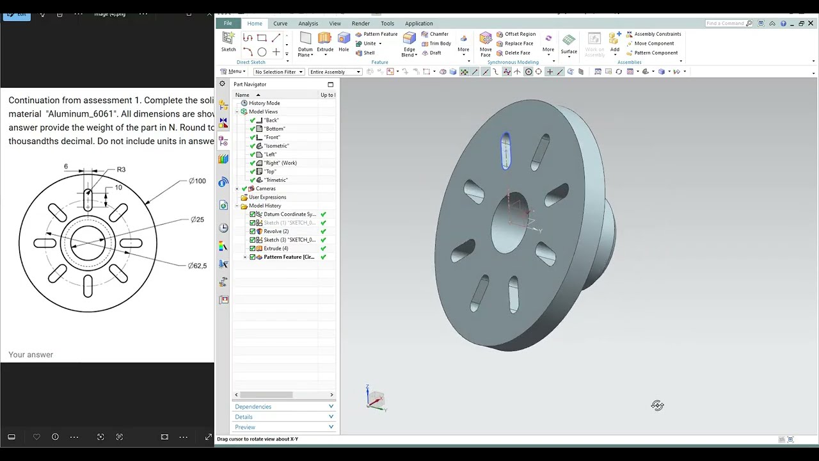Toggle Extrude (4) feature checkbox
The height and width of the screenshot is (461, 819).
253,248
